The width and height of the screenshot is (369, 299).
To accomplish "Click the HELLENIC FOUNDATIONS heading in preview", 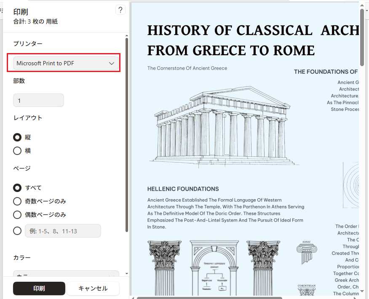I will pos(183,189).
